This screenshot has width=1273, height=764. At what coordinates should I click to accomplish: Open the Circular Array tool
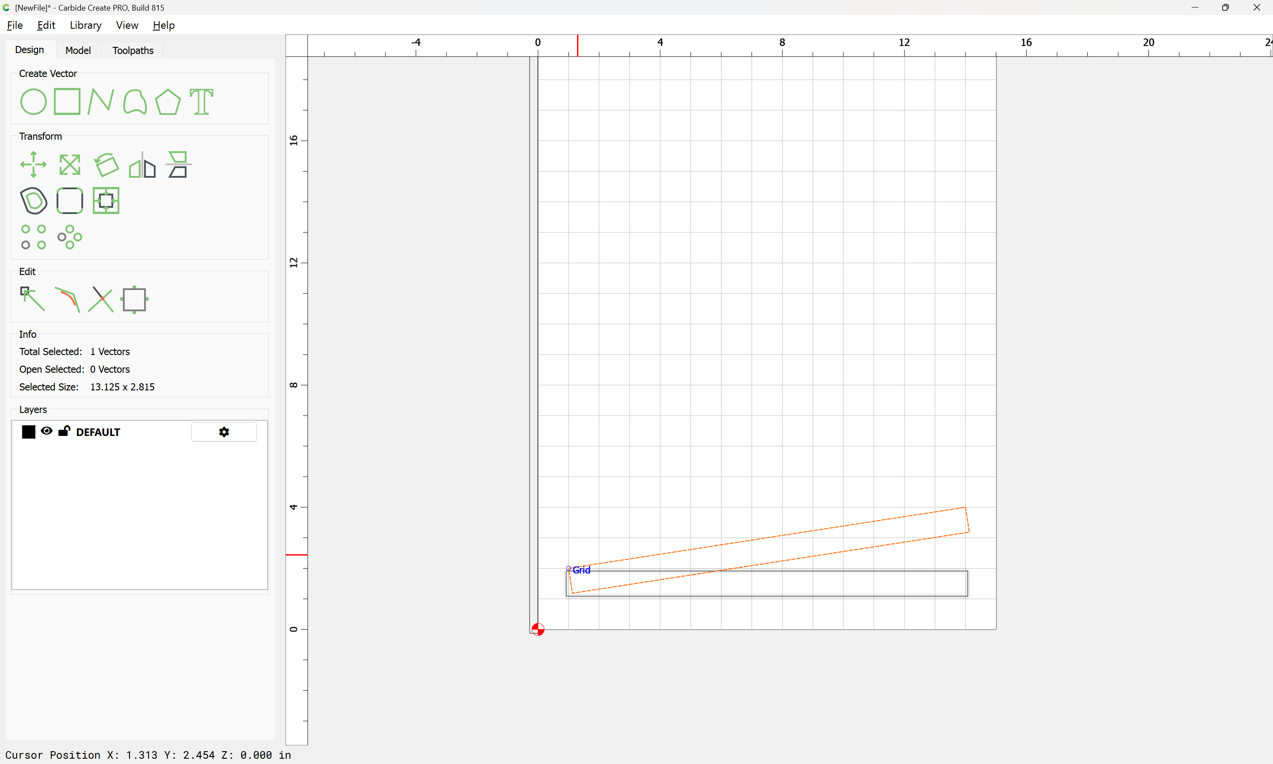click(69, 237)
